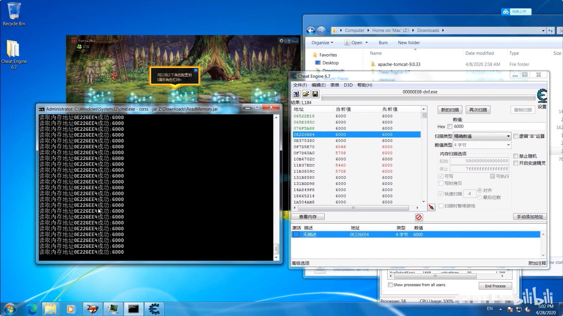
Task: Click the open process icon in Cheat Engine
Action: tap(296, 94)
